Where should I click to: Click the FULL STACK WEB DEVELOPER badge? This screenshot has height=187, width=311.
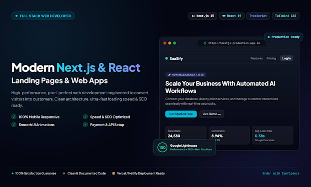43,16
